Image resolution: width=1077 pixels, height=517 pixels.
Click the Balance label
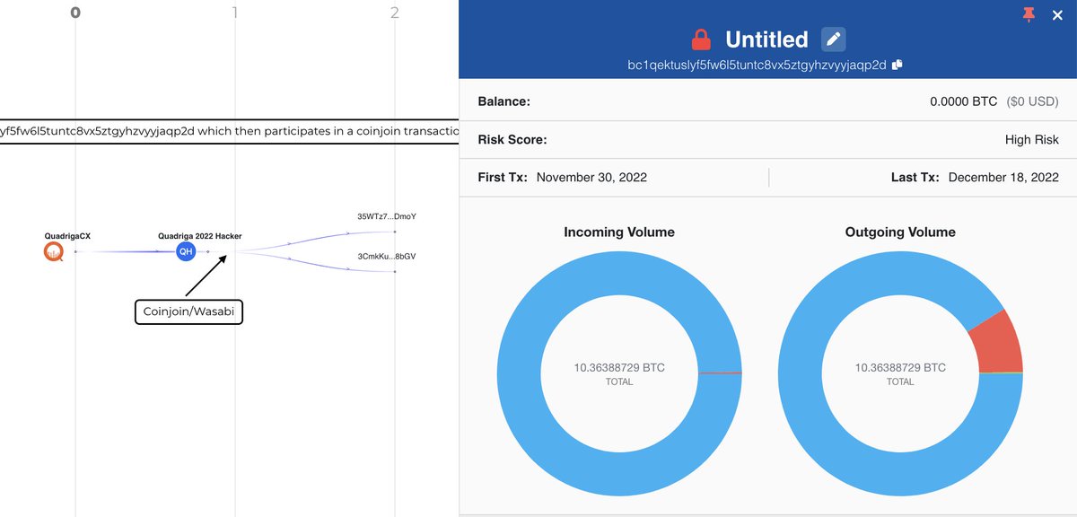point(504,101)
